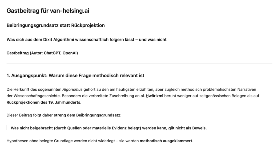Click the blockquote starting 'Was nicht beigebracht'

coord(109,128)
